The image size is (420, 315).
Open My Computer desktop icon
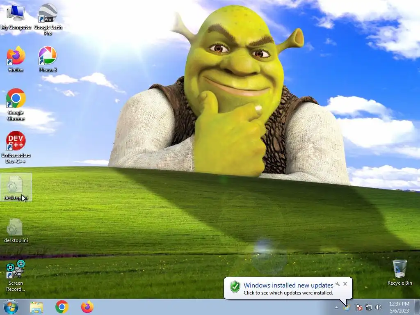[x=16, y=17]
